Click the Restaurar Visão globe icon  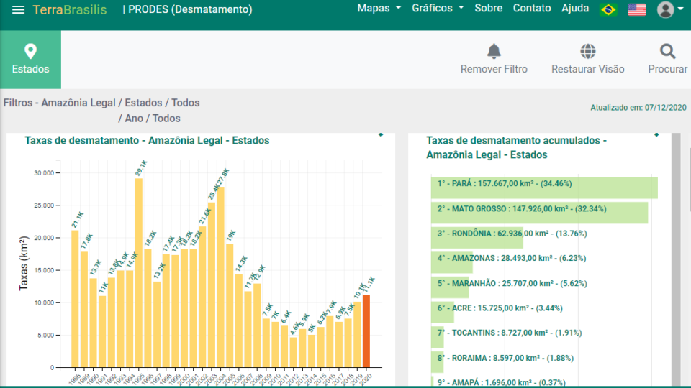coord(588,51)
